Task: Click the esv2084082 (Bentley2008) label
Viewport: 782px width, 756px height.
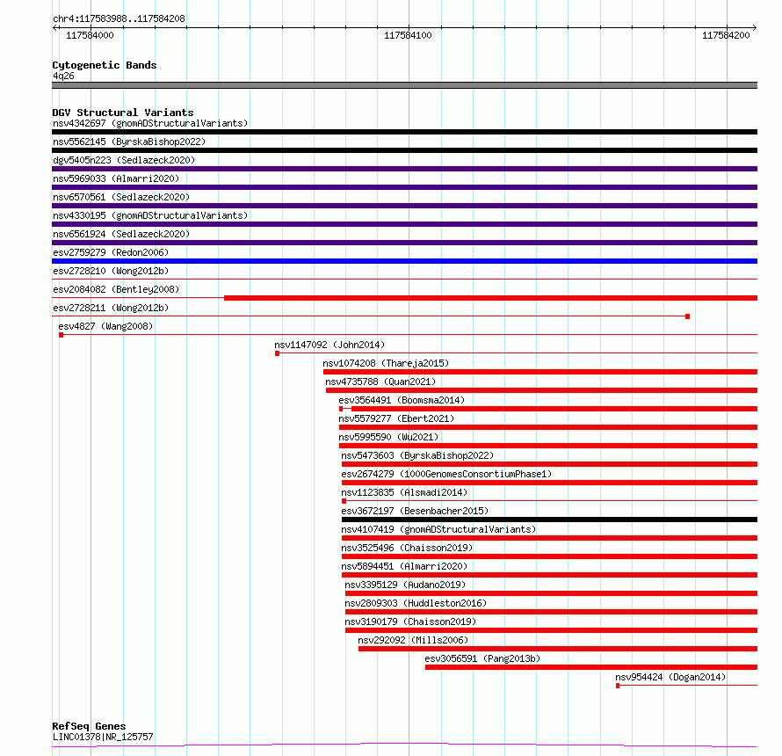Action: [x=116, y=289]
